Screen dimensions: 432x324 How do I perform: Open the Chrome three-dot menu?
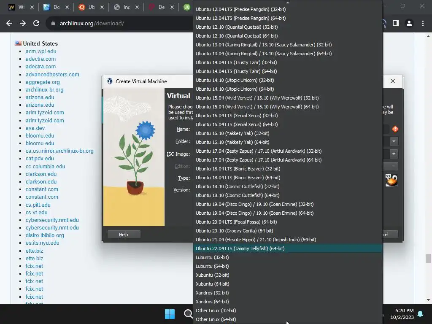tap(423, 24)
